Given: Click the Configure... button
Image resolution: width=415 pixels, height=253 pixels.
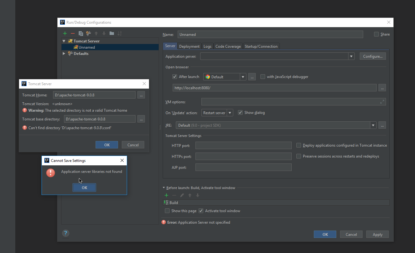Looking at the screenshot, I should pos(373,56).
